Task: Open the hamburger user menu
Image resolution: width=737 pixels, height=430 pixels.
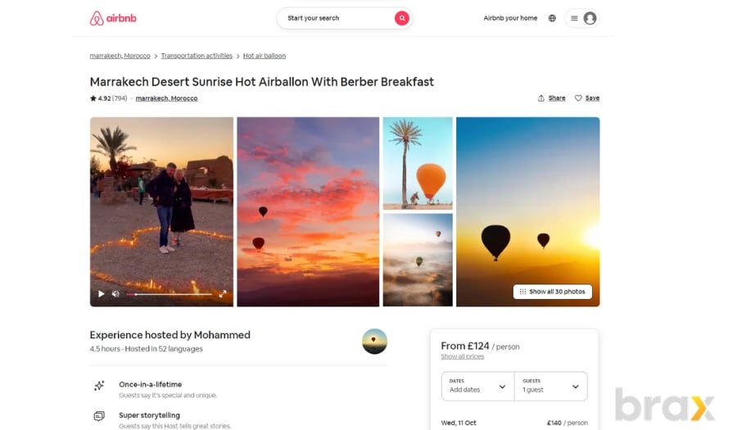Action: (574, 18)
